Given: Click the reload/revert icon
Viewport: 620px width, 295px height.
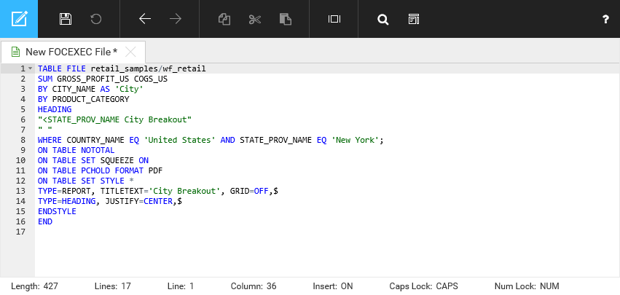Looking at the screenshot, I should 96,19.
